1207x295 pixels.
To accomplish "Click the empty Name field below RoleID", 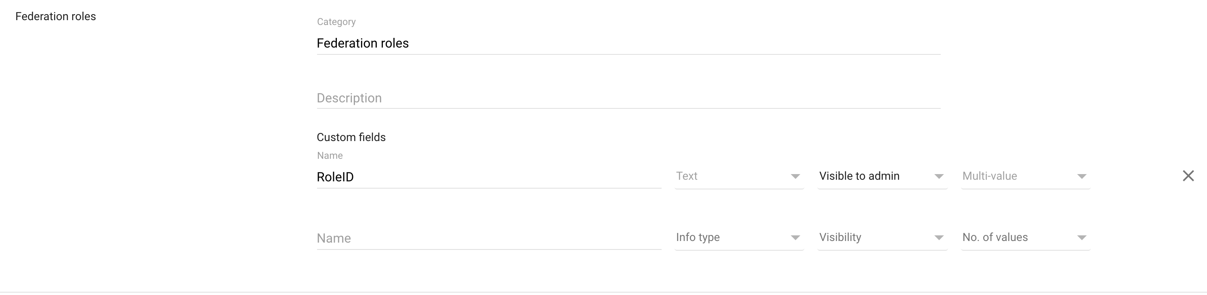I will click(487, 238).
